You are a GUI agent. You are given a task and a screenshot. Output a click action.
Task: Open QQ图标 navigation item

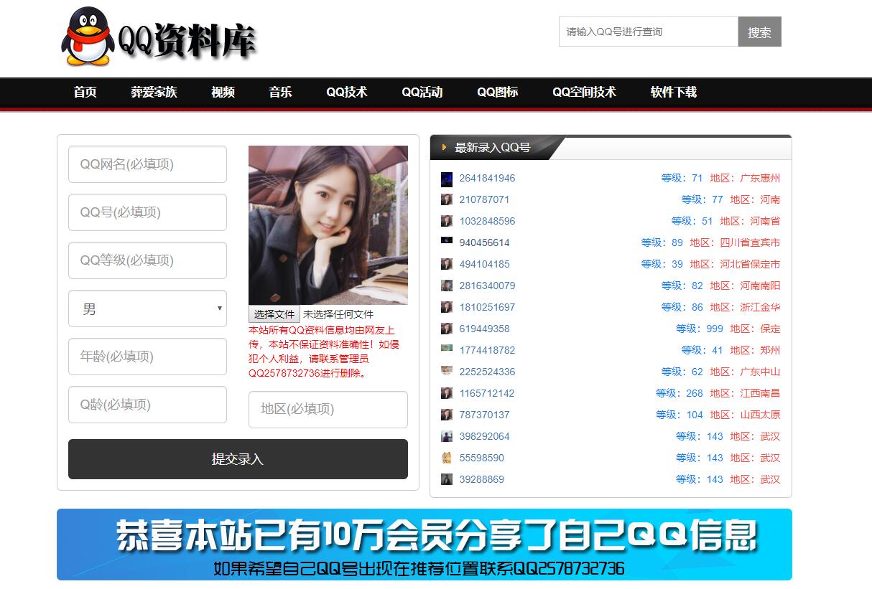coord(498,92)
